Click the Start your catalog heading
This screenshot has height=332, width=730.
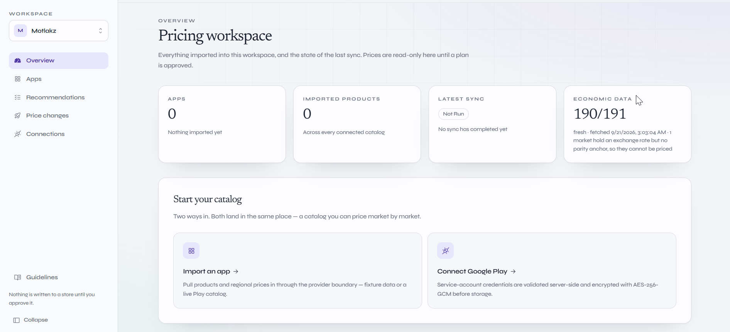(x=208, y=199)
